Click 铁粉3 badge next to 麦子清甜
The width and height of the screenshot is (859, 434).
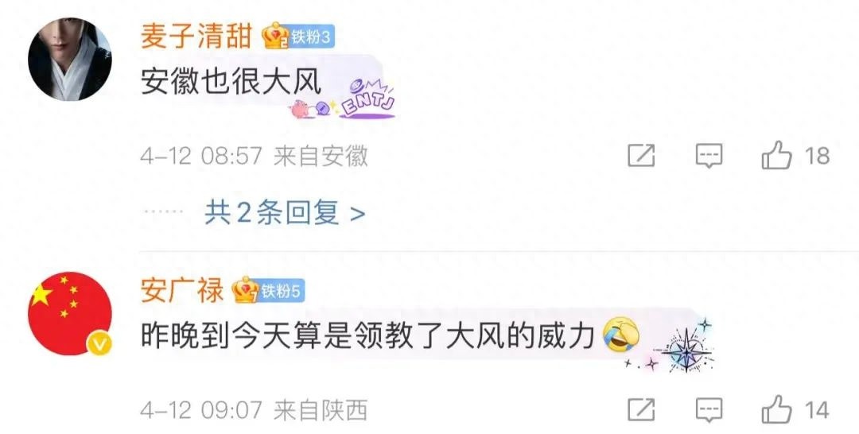(311, 37)
